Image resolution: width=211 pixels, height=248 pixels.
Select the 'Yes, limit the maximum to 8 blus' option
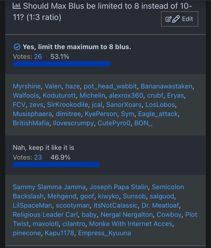point(77,47)
